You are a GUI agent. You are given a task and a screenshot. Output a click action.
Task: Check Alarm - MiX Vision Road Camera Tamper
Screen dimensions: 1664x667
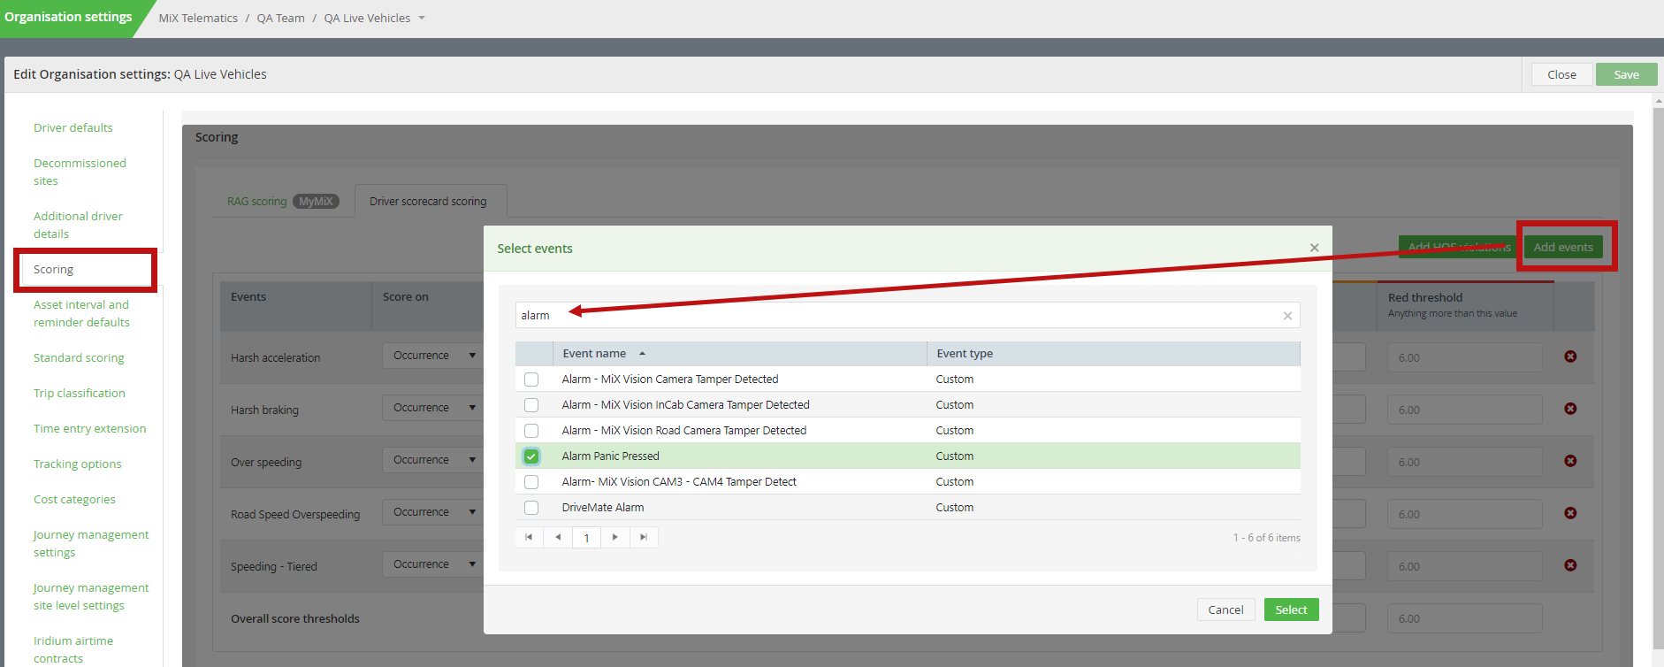(531, 431)
